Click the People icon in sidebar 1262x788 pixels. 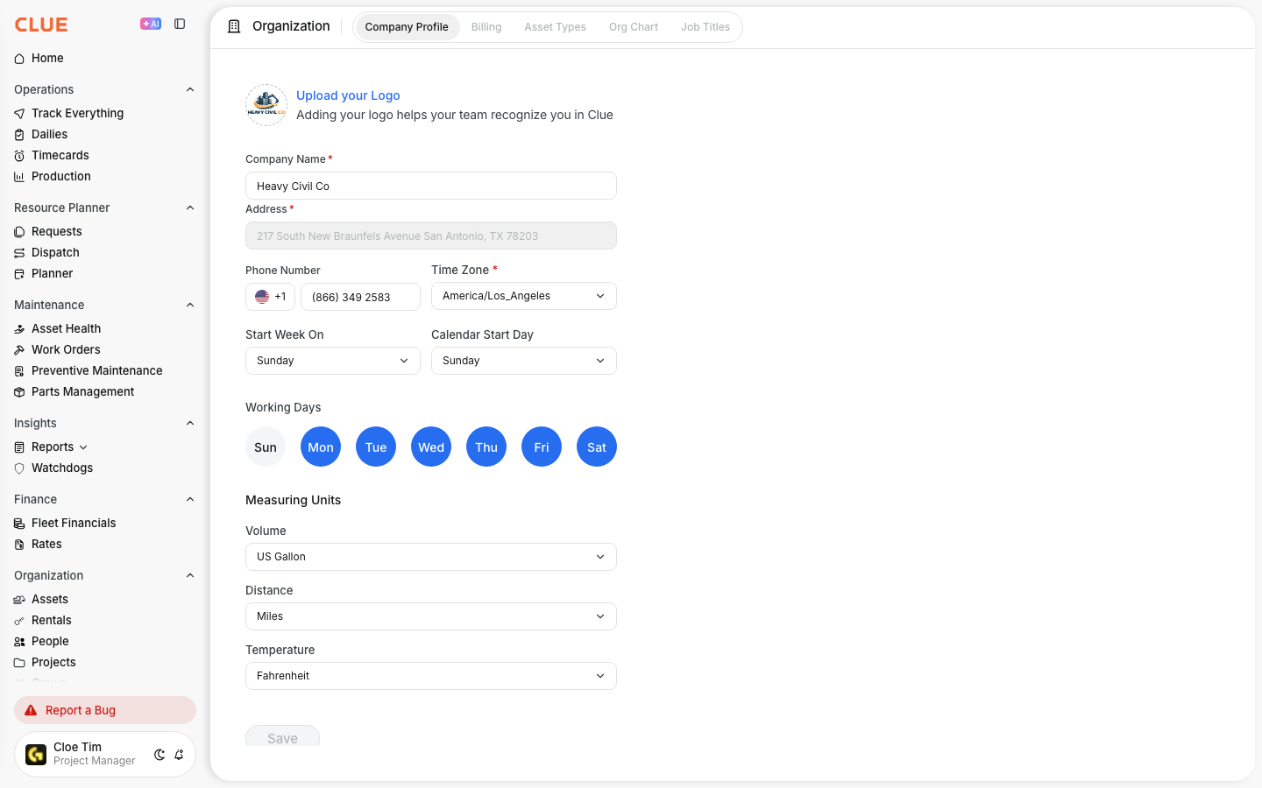click(19, 642)
